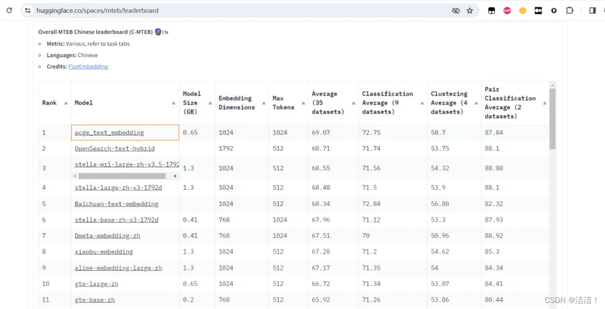
Task: Sort by Average (35 datasets) arrow
Action: click(354, 103)
